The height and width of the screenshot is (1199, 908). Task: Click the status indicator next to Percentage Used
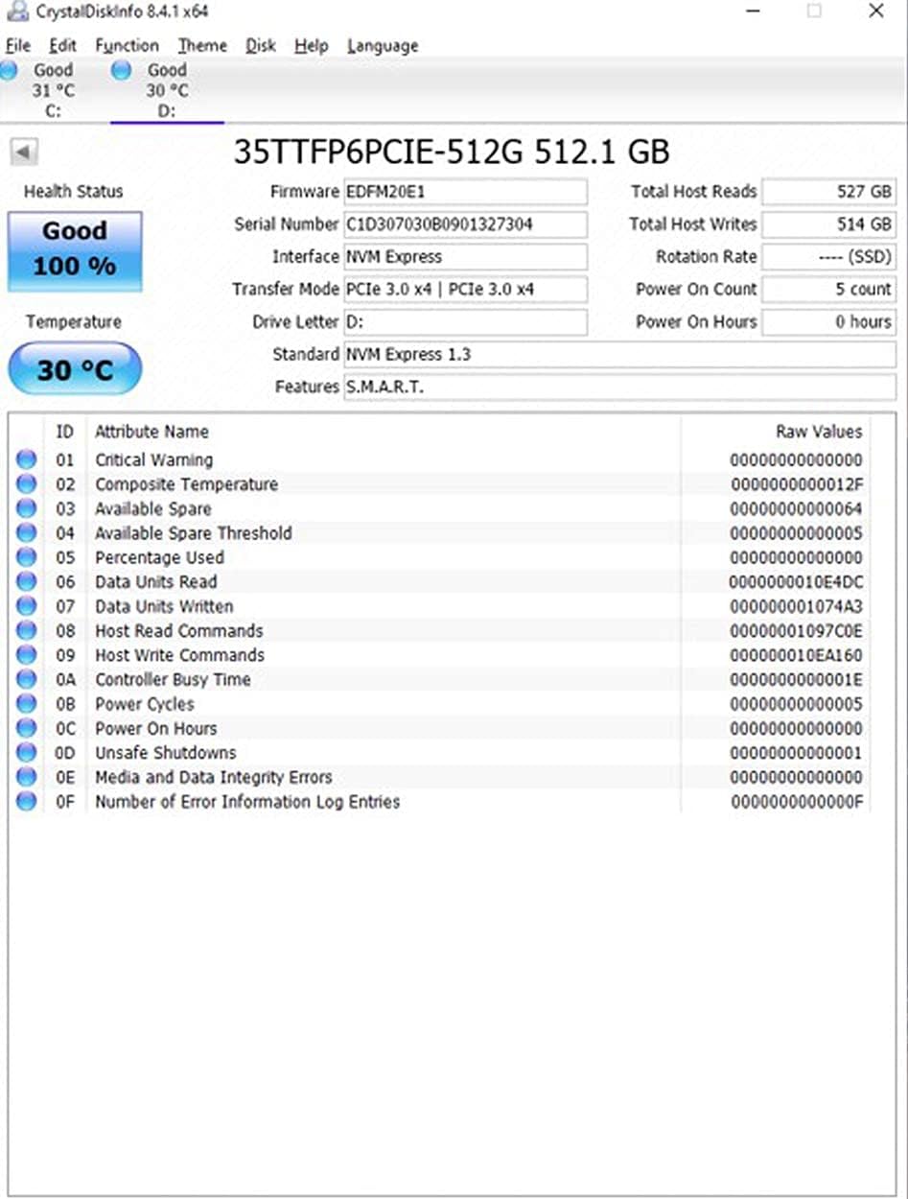coord(26,556)
